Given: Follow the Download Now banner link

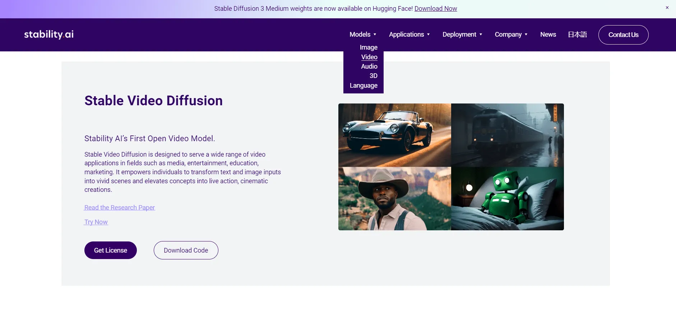Looking at the screenshot, I should [x=436, y=9].
